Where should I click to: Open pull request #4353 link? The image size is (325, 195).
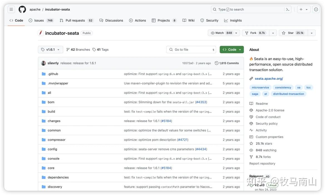(201, 102)
